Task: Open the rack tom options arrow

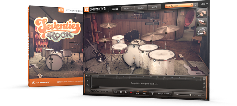Action: [118, 41]
